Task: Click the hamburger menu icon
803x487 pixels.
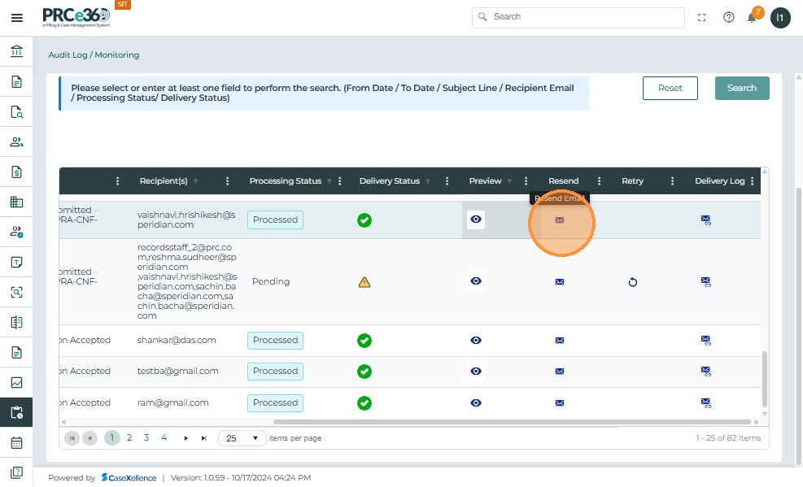Action: [x=16, y=18]
